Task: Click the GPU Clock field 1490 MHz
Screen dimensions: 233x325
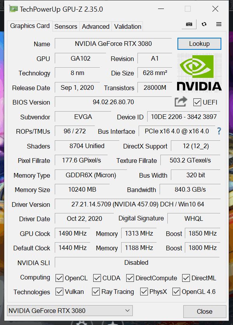Action: click(73, 233)
